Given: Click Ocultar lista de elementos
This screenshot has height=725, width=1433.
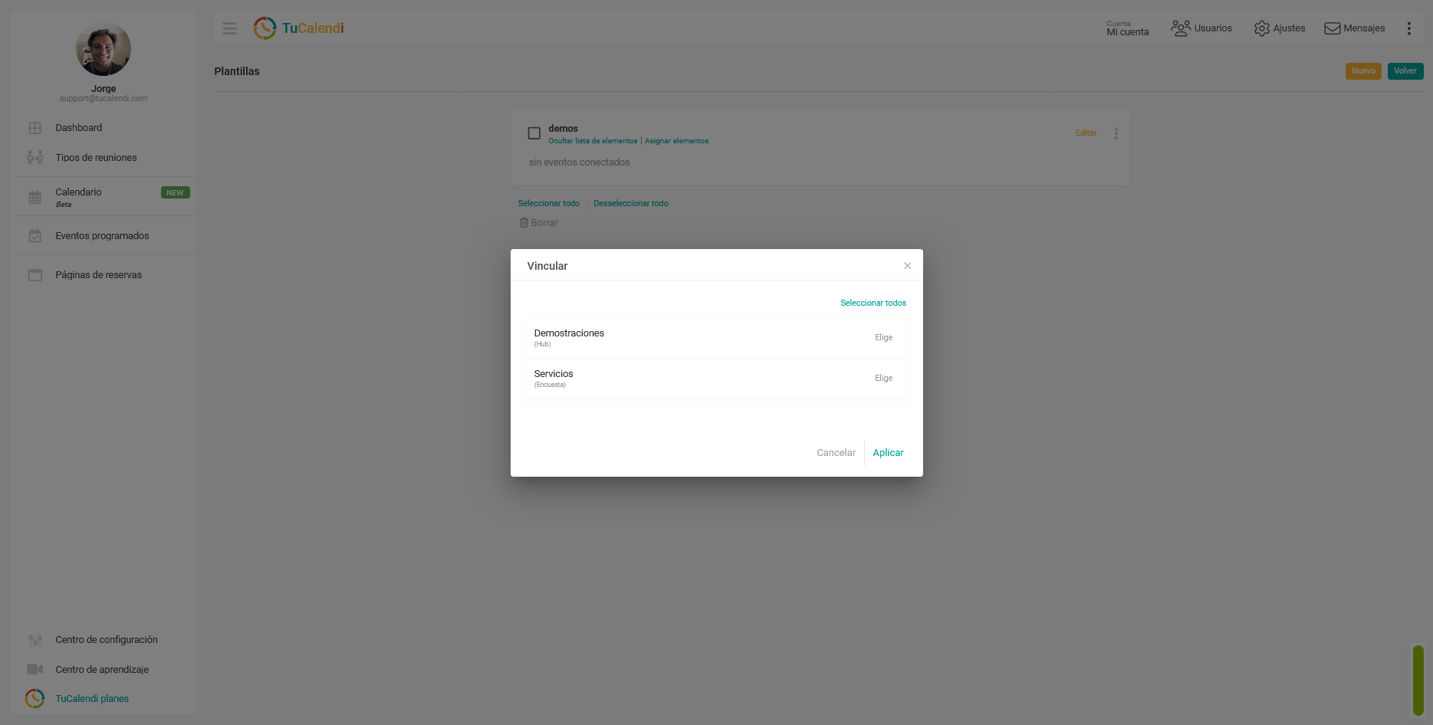Looking at the screenshot, I should tap(593, 141).
